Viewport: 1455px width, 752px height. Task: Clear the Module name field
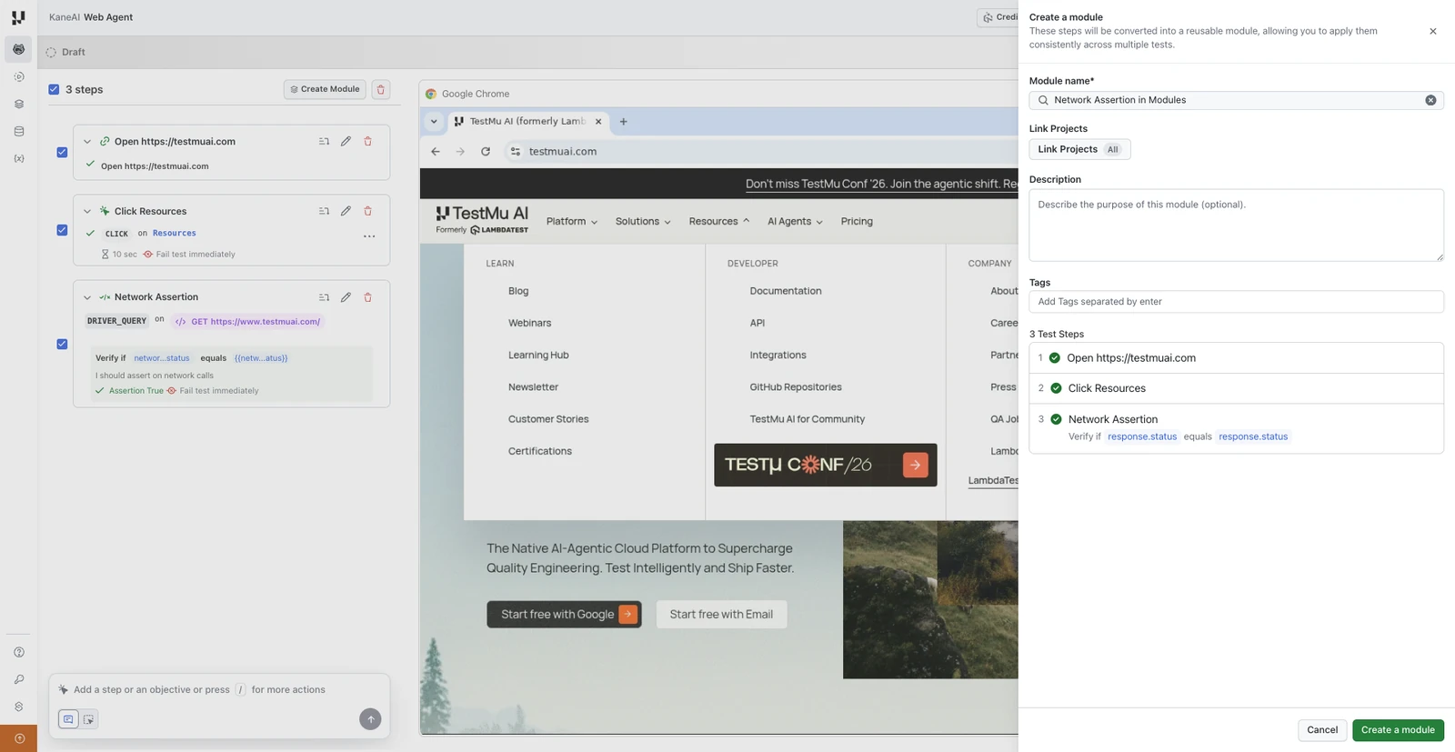click(1430, 100)
